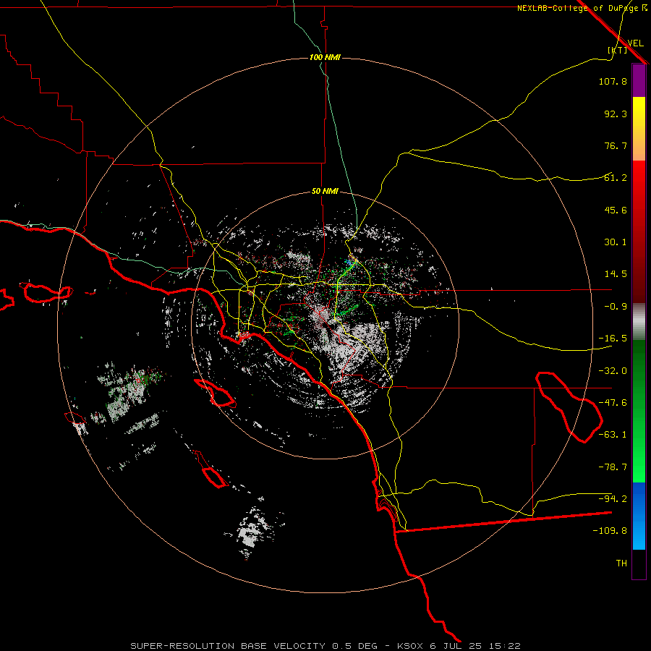
Task: Pick the light blue segment of the color bar
Action: point(639,532)
